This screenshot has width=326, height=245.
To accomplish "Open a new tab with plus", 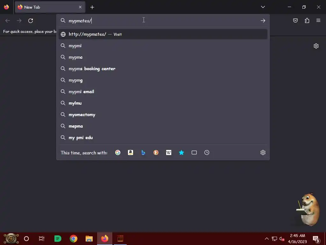I will pyautogui.click(x=92, y=7).
